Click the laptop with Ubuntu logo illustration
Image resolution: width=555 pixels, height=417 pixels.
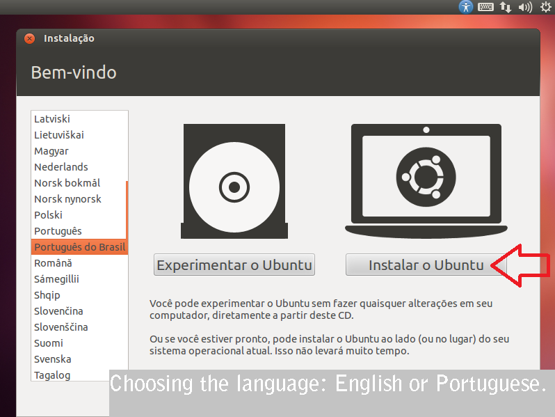click(426, 181)
